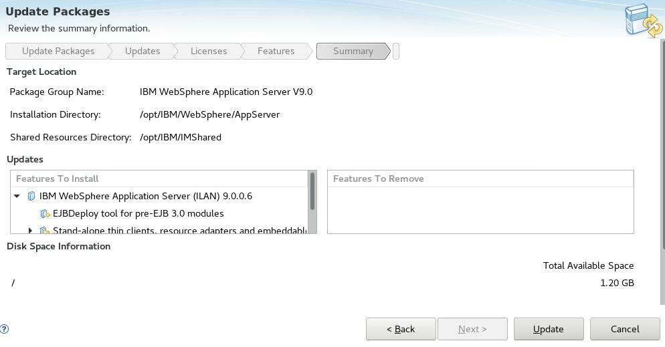Select the Summary wizard step
Viewport: 665px width, 347px height.
[x=353, y=51]
